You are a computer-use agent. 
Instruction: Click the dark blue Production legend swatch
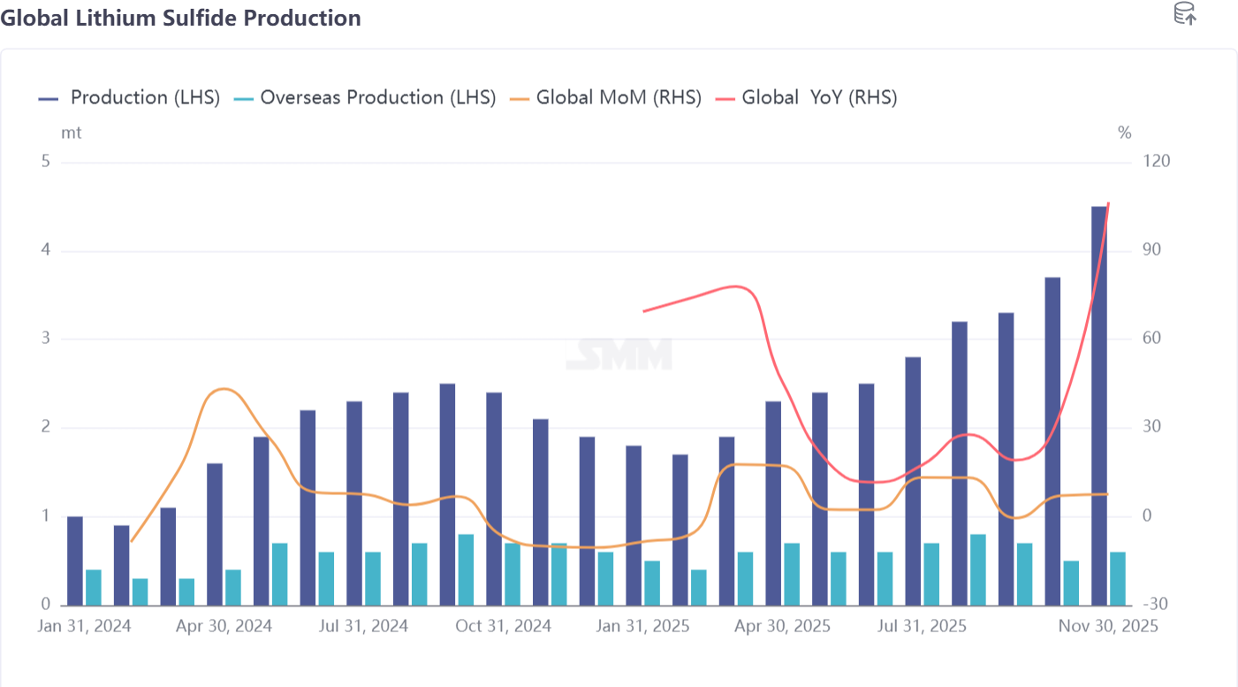(49, 99)
